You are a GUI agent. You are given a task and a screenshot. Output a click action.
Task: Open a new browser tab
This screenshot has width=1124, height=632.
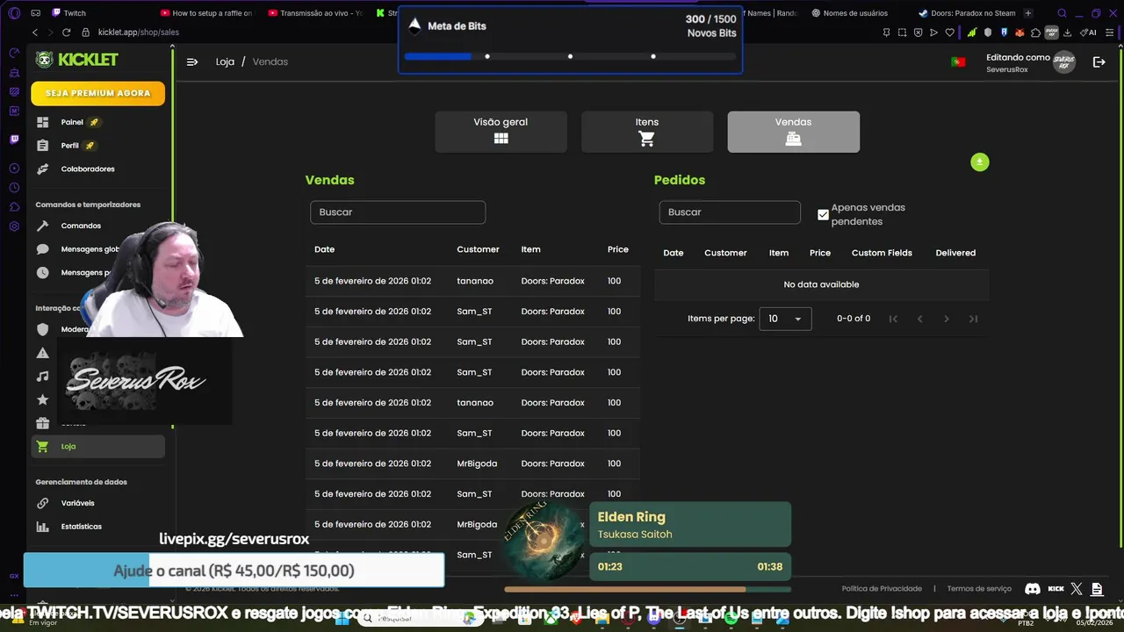click(1028, 13)
